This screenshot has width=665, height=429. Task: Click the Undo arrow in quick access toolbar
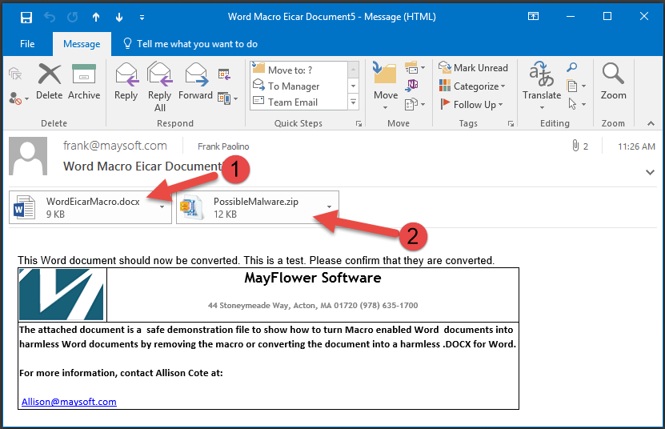tap(50, 17)
